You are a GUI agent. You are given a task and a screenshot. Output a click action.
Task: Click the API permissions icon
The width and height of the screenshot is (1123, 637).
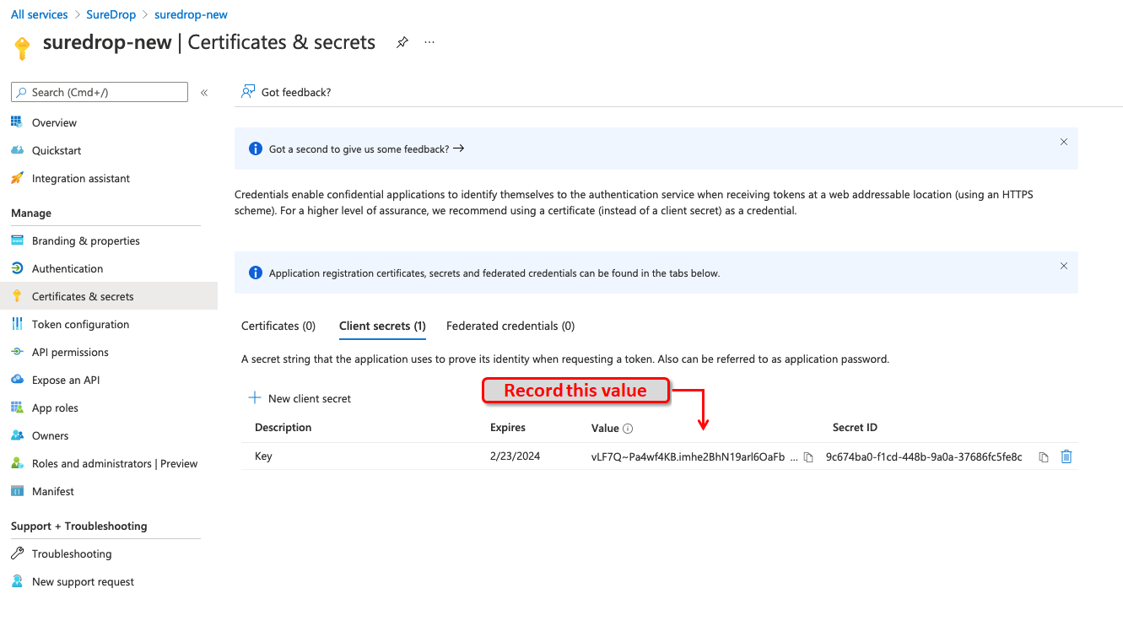coord(17,352)
